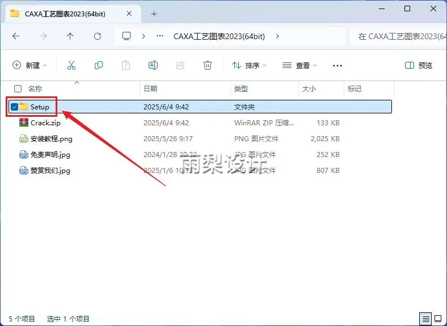The width and height of the screenshot is (447, 326).
Task: Click the WinRAR ZIP type cell
Action: [x=264, y=123]
